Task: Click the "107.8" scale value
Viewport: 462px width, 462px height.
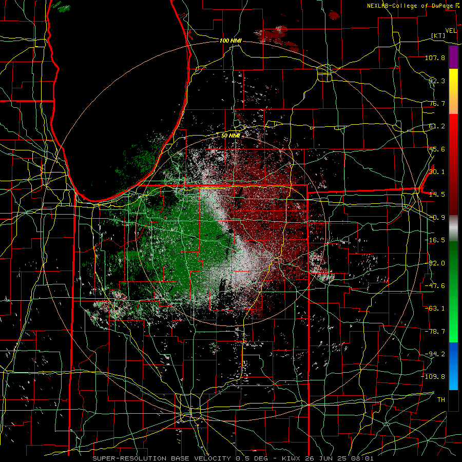Action: [x=435, y=57]
